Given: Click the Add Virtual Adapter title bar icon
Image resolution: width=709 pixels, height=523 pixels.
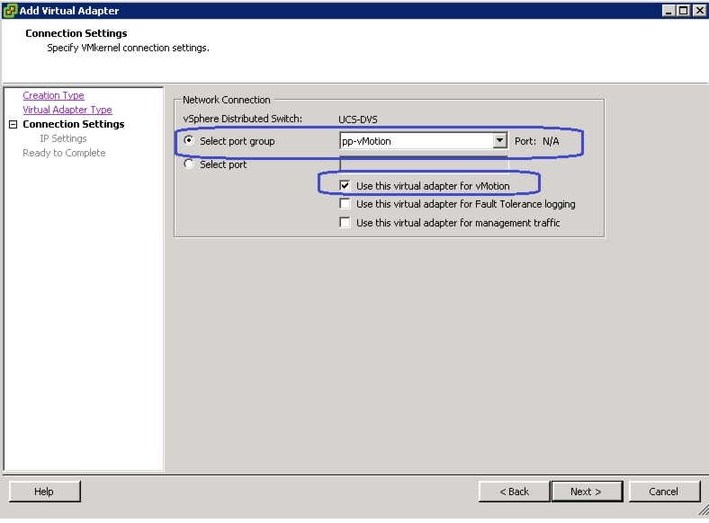Looking at the screenshot, I should (x=10, y=11).
